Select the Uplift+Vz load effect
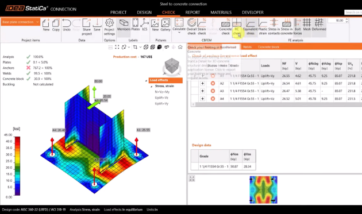Screen dimensions: 362x214 click(161, 98)
